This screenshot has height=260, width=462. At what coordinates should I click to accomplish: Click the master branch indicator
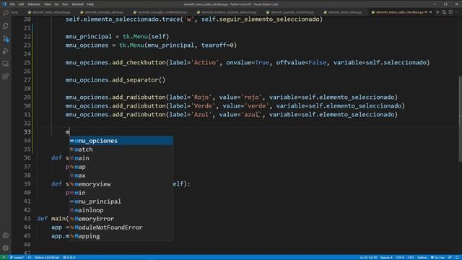[x=17, y=257]
